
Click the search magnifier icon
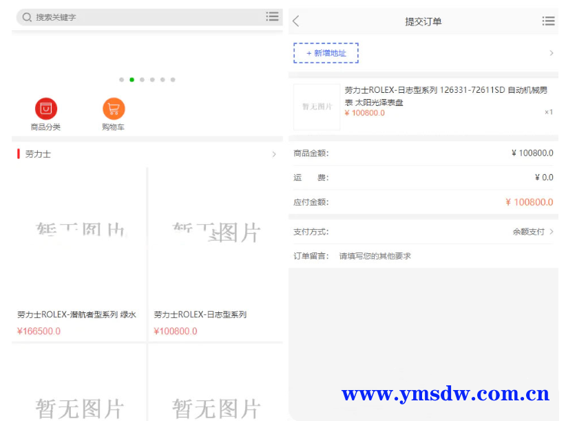pyautogui.click(x=27, y=17)
